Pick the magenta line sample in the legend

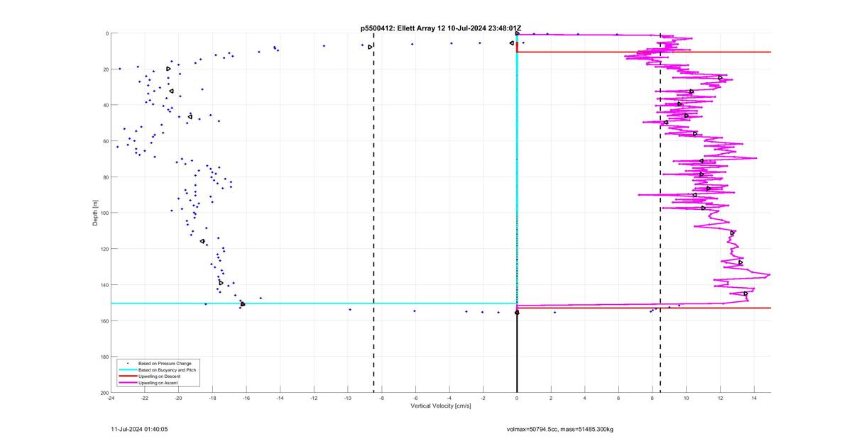coord(127,383)
